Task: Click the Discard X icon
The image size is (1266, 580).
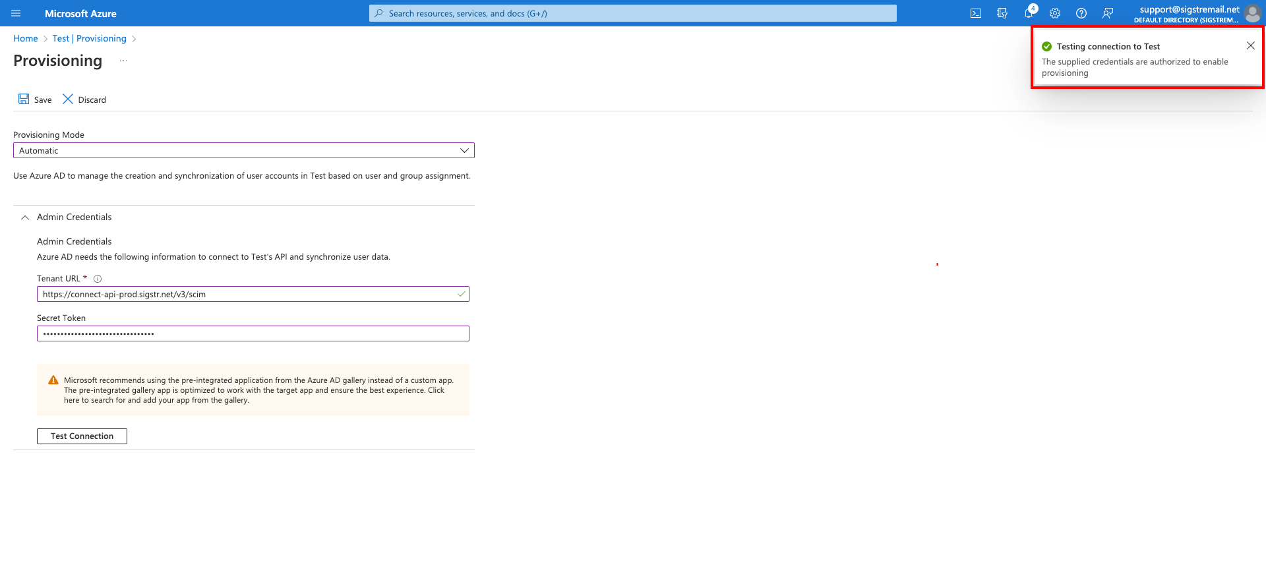Action: [x=68, y=99]
